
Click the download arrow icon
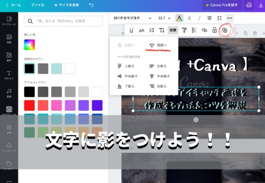pos(261,5)
